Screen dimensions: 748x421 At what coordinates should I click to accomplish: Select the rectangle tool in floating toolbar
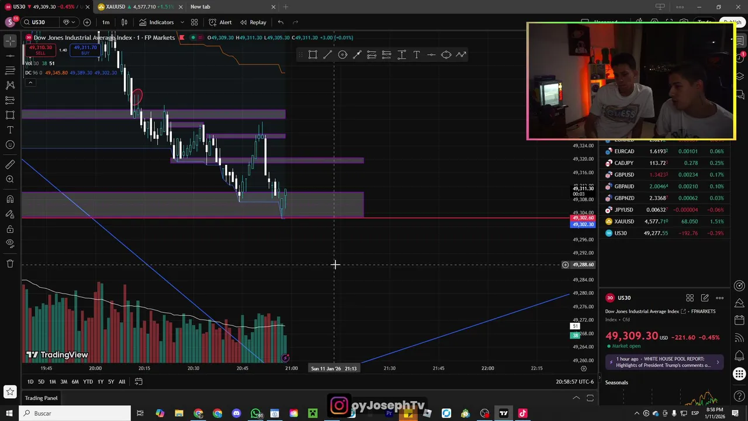pyautogui.click(x=313, y=54)
